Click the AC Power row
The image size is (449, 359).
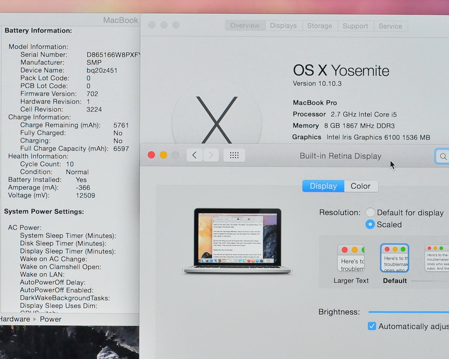coord(25,227)
